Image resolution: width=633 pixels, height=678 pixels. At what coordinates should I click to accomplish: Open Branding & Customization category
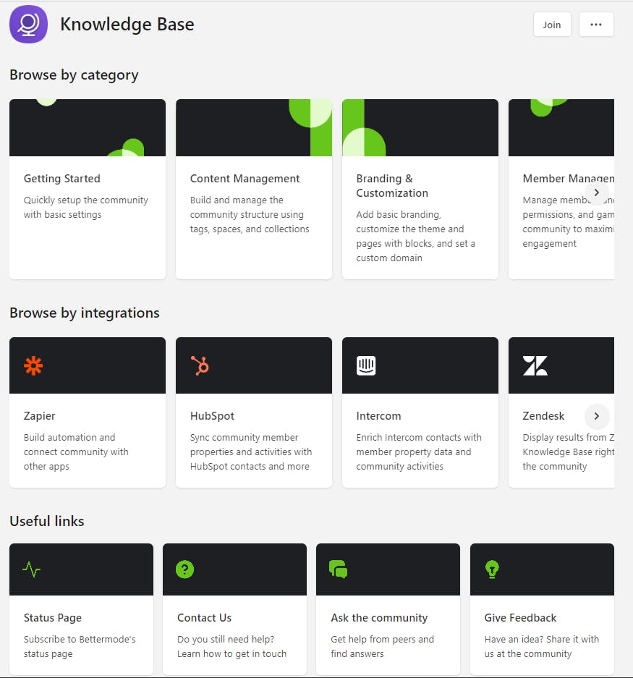click(392, 186)
